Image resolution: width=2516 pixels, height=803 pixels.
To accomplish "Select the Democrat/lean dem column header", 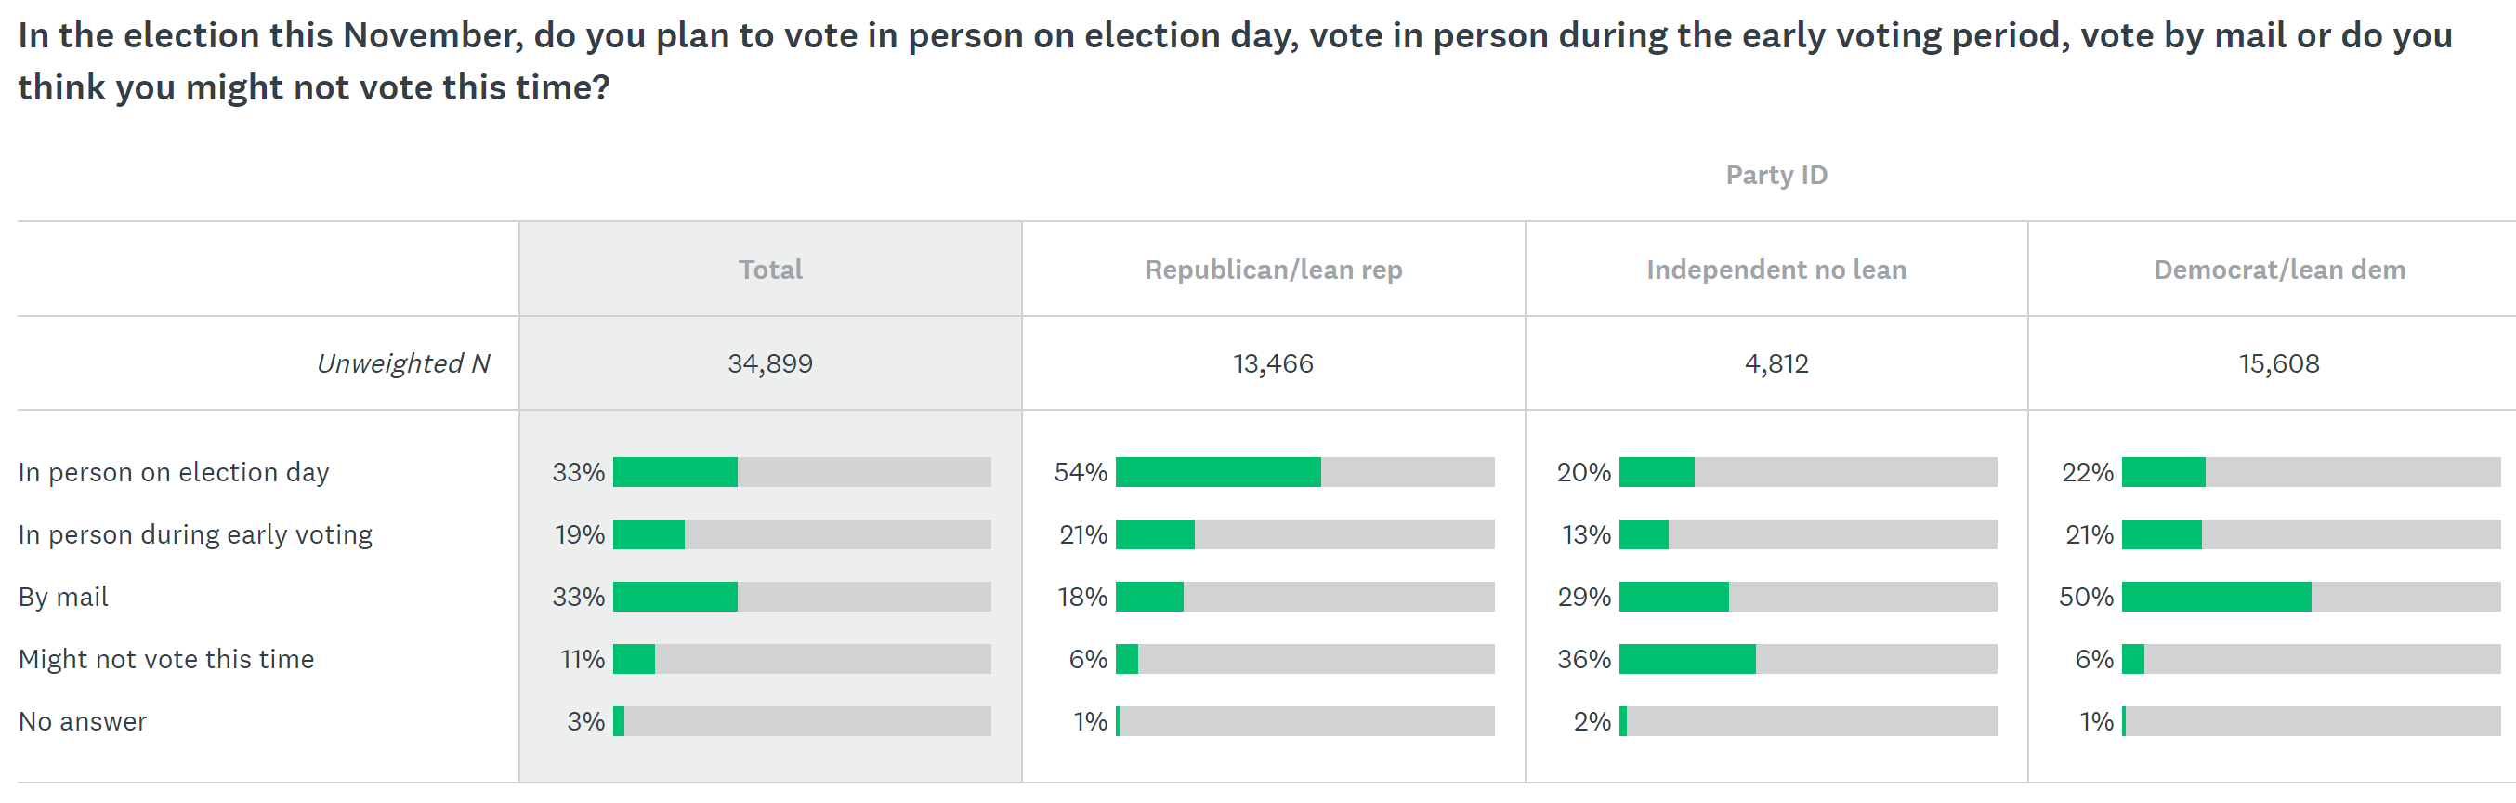I will 2279,270.
